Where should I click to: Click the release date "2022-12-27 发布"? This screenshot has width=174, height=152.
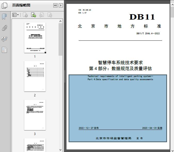(89, 128)
